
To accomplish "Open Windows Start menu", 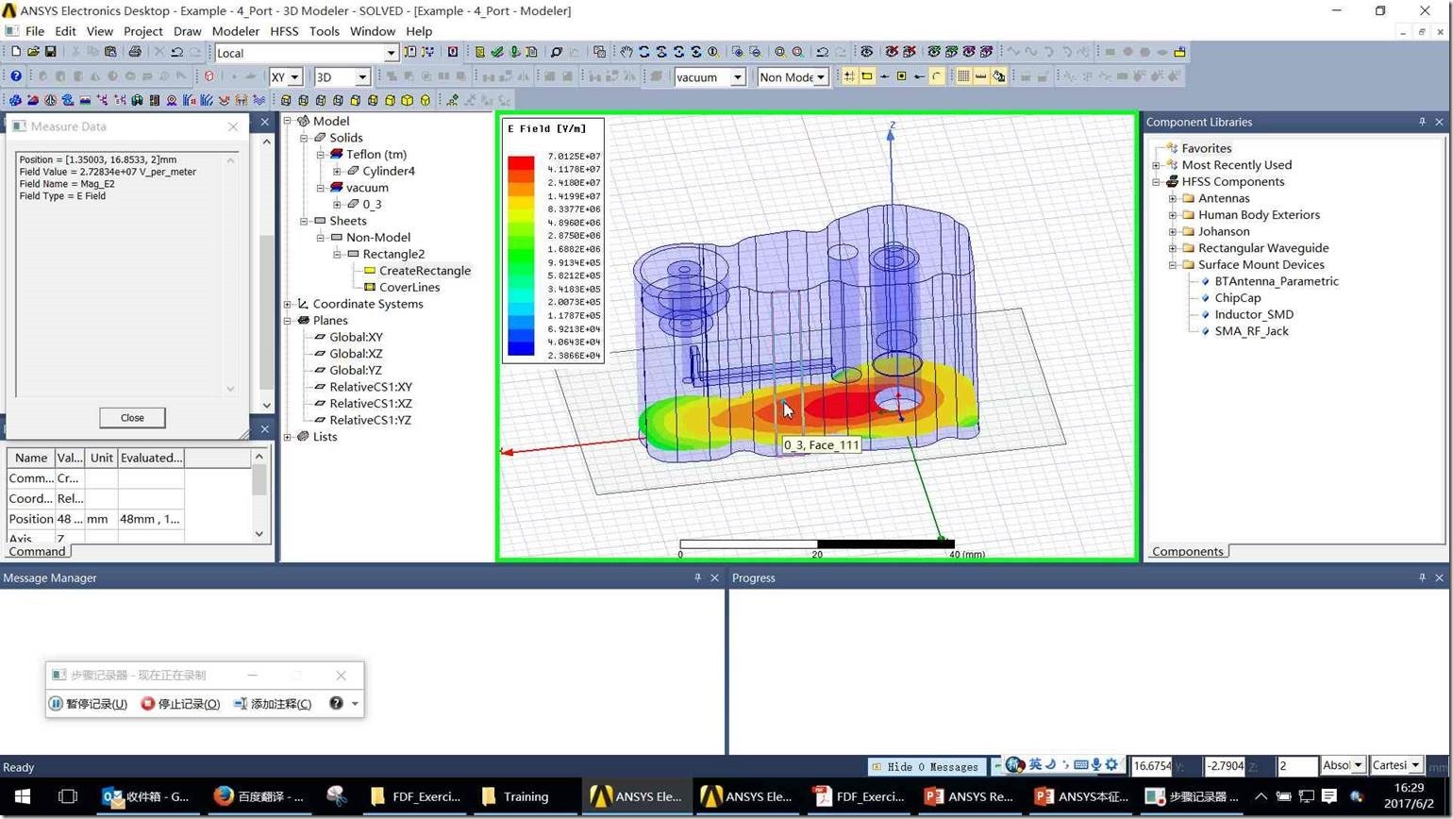I will pos(23,796).
